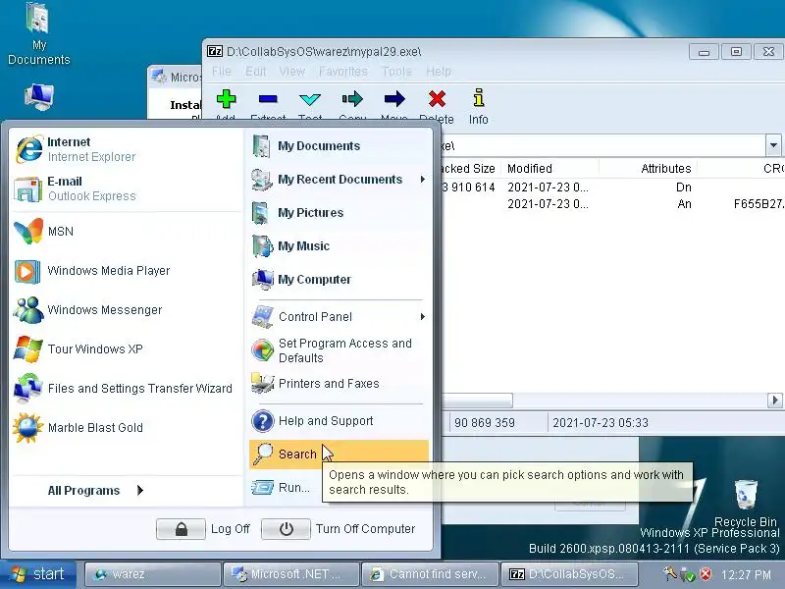This screenshot has height=589, width=785.
Task: Open the Run... dialog
Action: [x=286, y=487]
